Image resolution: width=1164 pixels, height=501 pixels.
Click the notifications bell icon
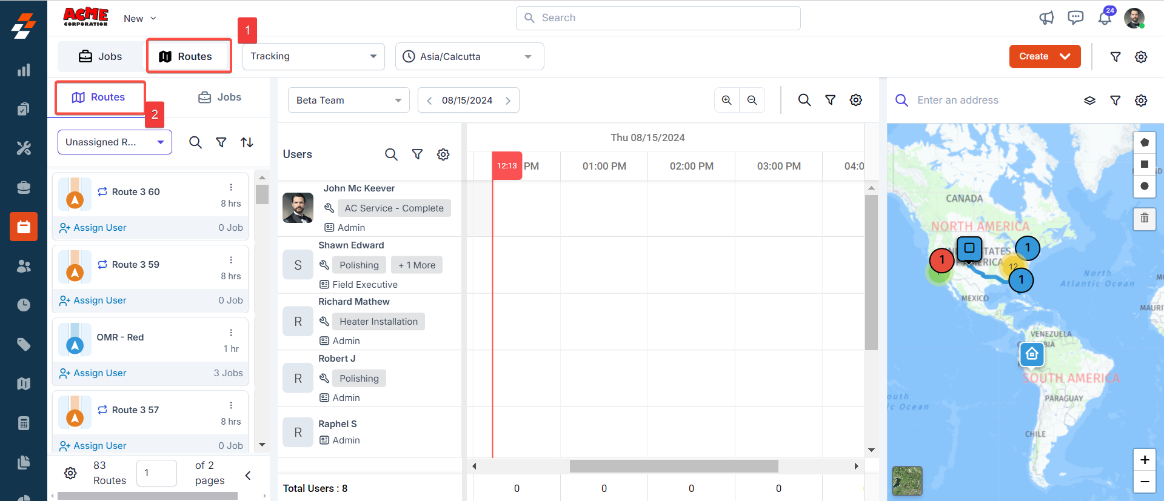[1105, 18]
